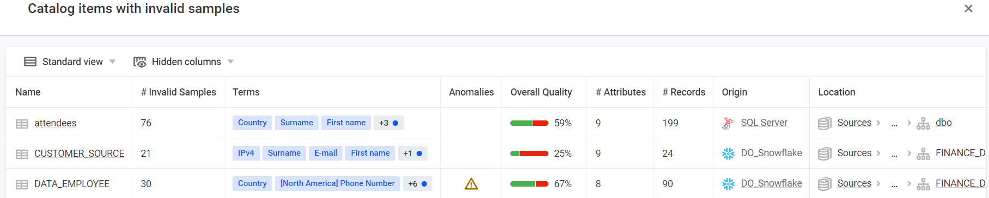989x198 pixels.
Task: Click the attendees table icon
Action: coord(22,124)
